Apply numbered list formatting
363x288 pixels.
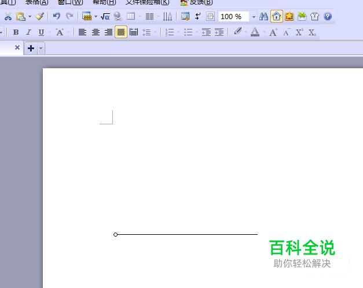pyautogui.click(x=170, y=32)
